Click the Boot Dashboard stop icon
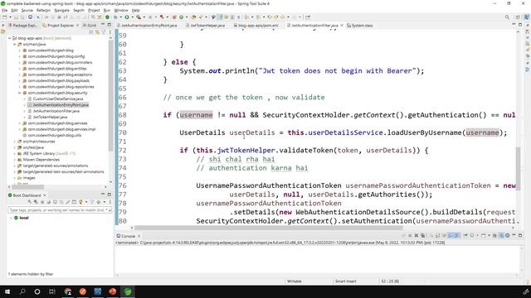531x298 pixels. click(x=42, y=202)
